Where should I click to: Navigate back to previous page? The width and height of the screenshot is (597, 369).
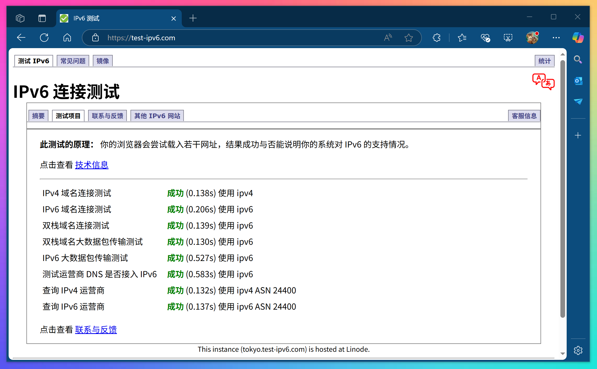click(21, 37)
